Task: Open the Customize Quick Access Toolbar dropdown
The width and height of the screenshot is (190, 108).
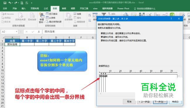Action: coord(32,3)
